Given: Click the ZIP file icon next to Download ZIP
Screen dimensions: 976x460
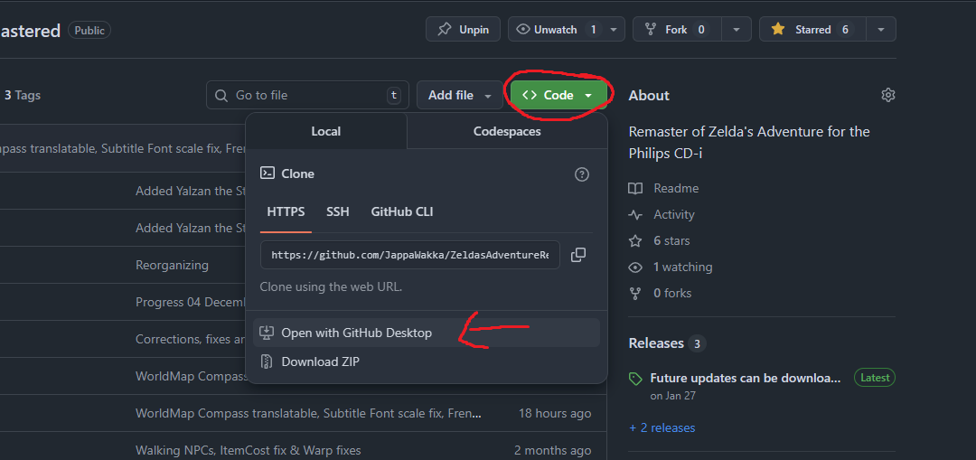Looking at the screenshot, I should (267, 361).
